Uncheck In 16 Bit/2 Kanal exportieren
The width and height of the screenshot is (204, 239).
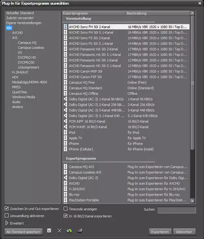(66, 216)
